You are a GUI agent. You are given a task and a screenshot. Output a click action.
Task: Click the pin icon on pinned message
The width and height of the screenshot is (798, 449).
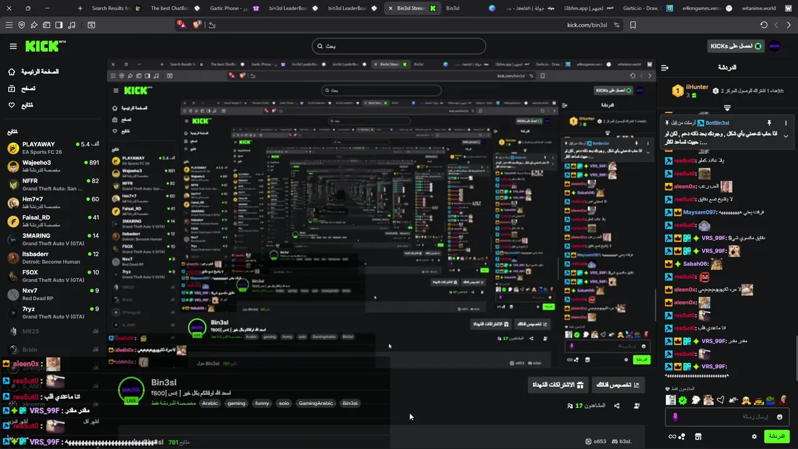coord(769,123)
